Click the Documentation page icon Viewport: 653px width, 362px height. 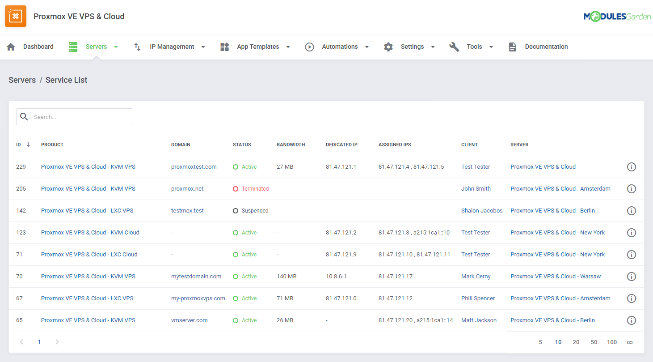click(513, 47)
